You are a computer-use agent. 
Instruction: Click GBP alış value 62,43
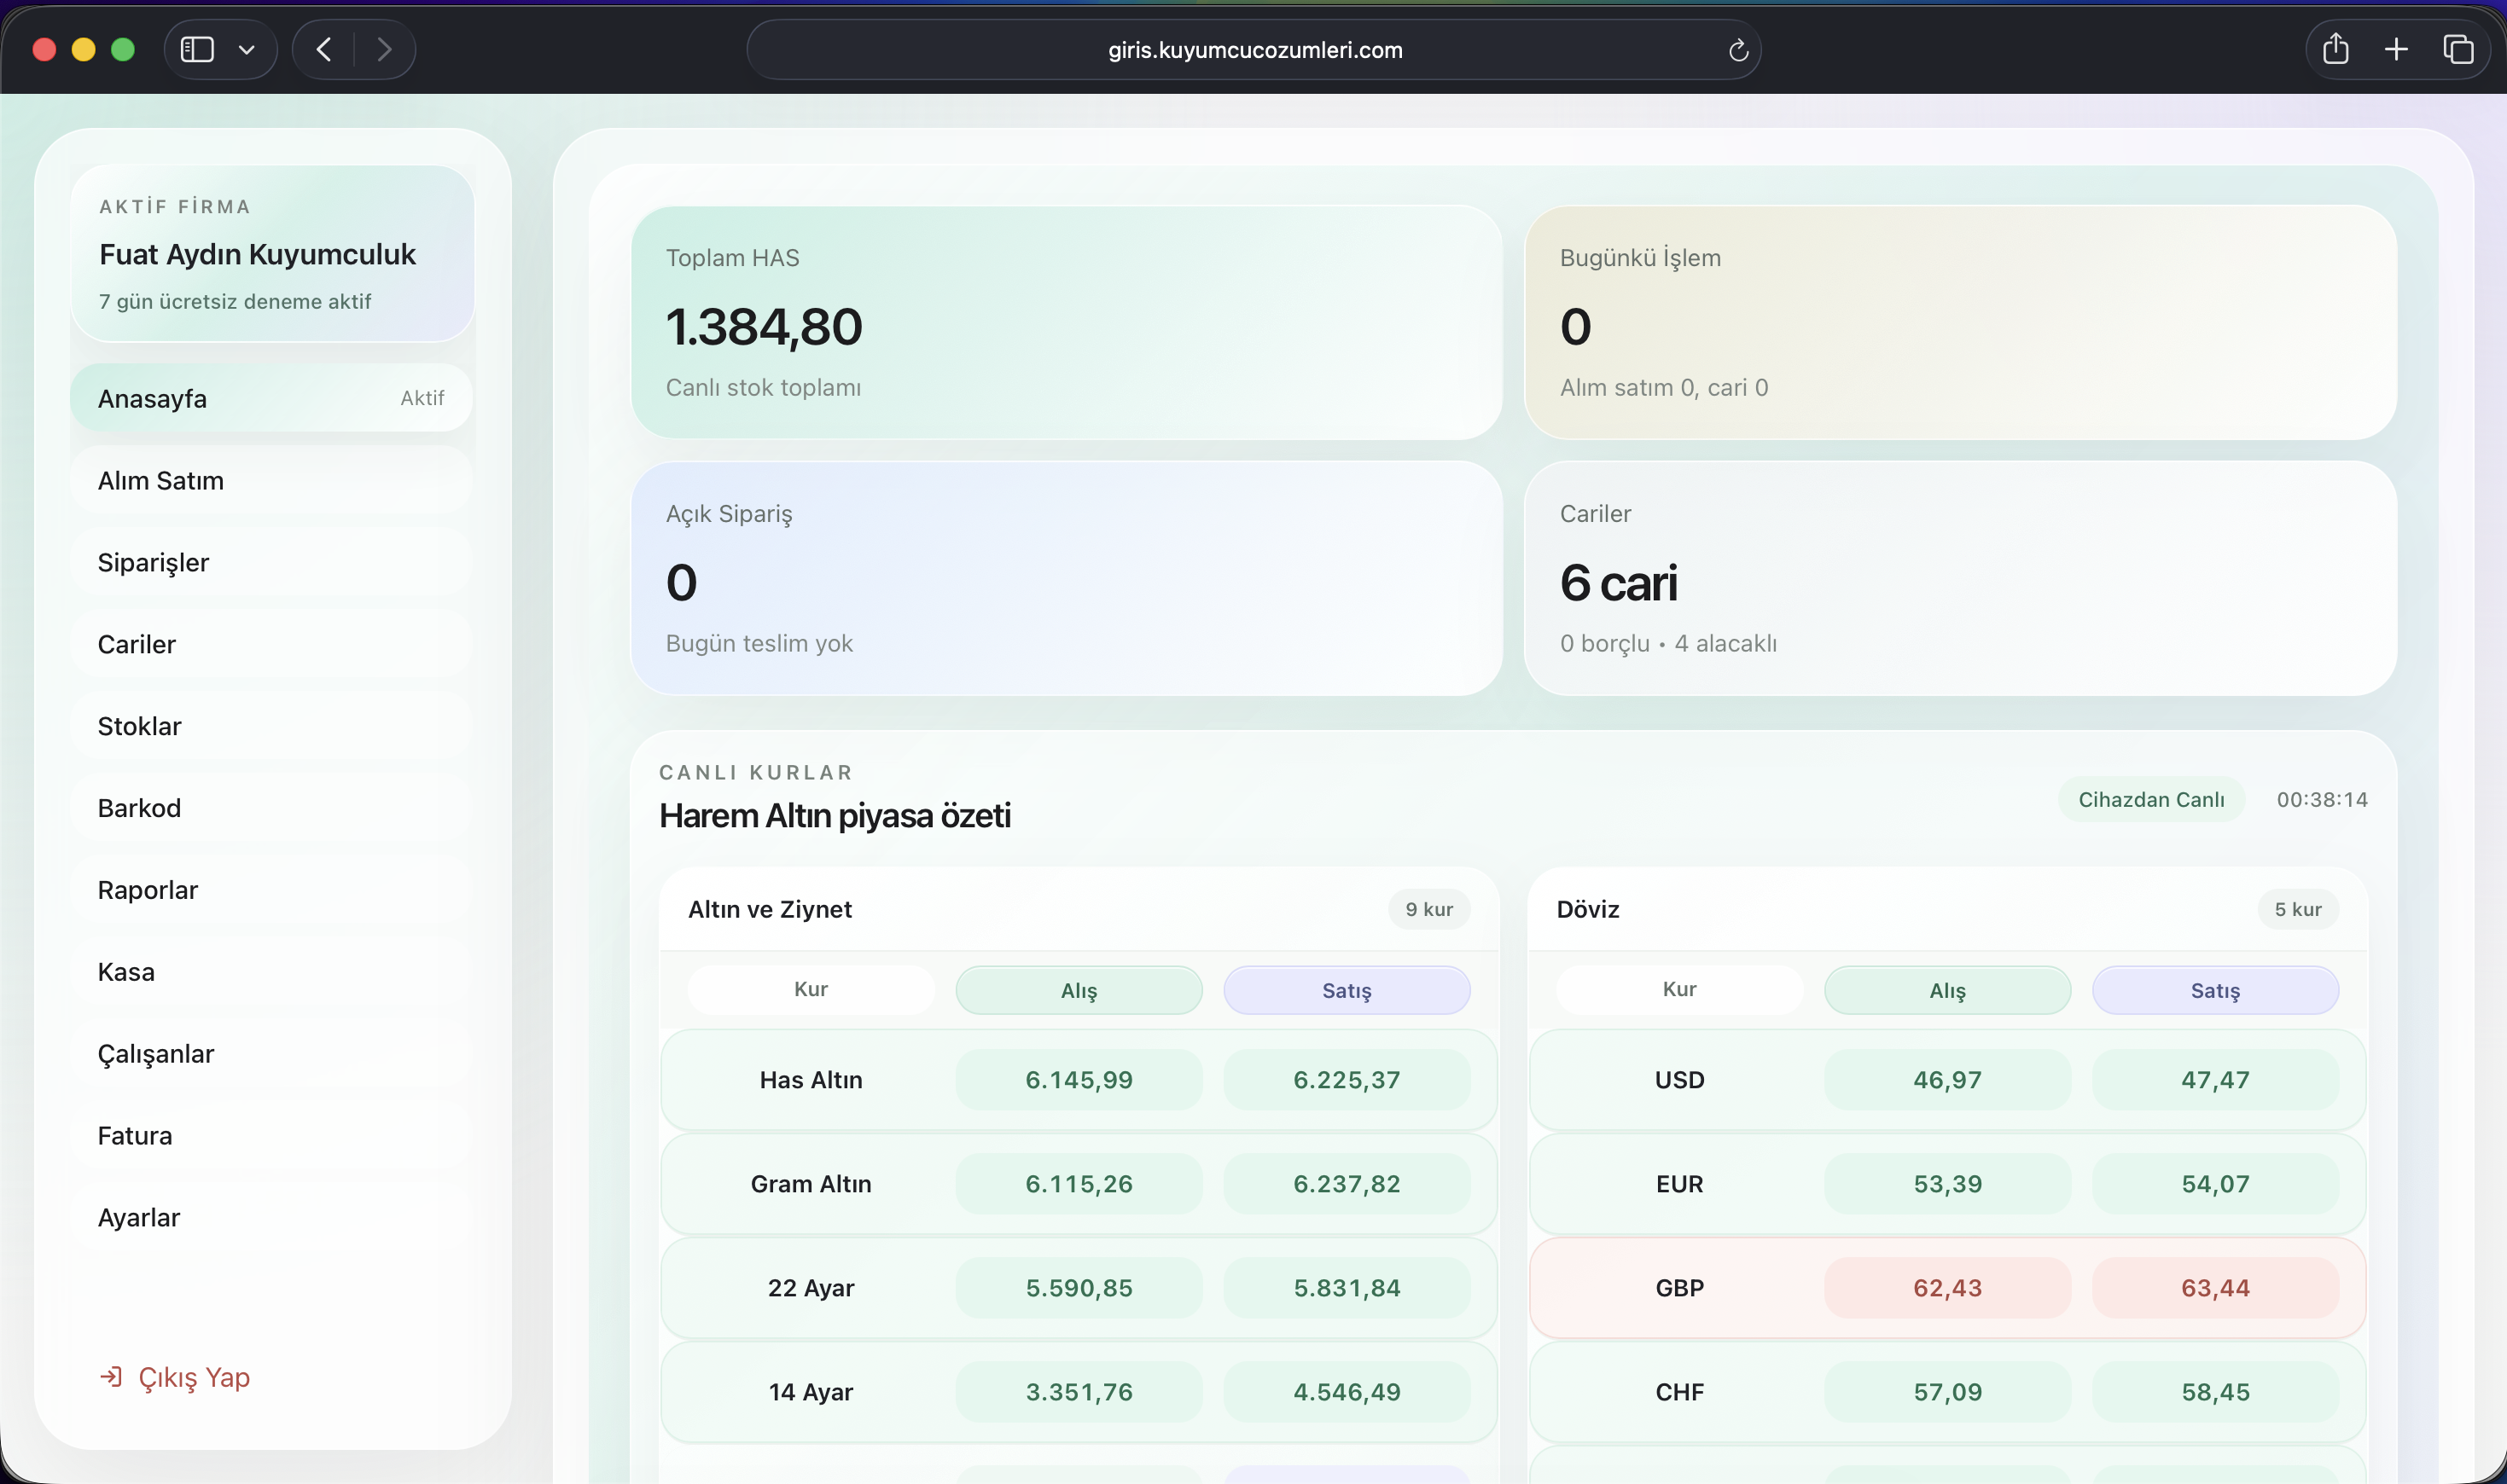pyautogui.click(x=1946, y=1288)
